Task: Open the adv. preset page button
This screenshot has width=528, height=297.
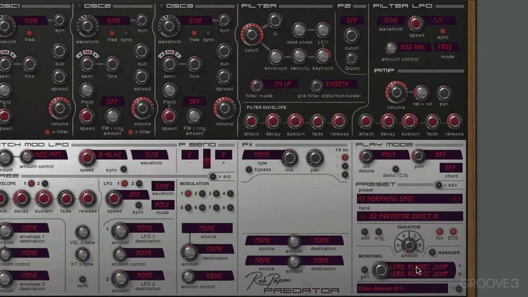Action: (x=438, y=185)
